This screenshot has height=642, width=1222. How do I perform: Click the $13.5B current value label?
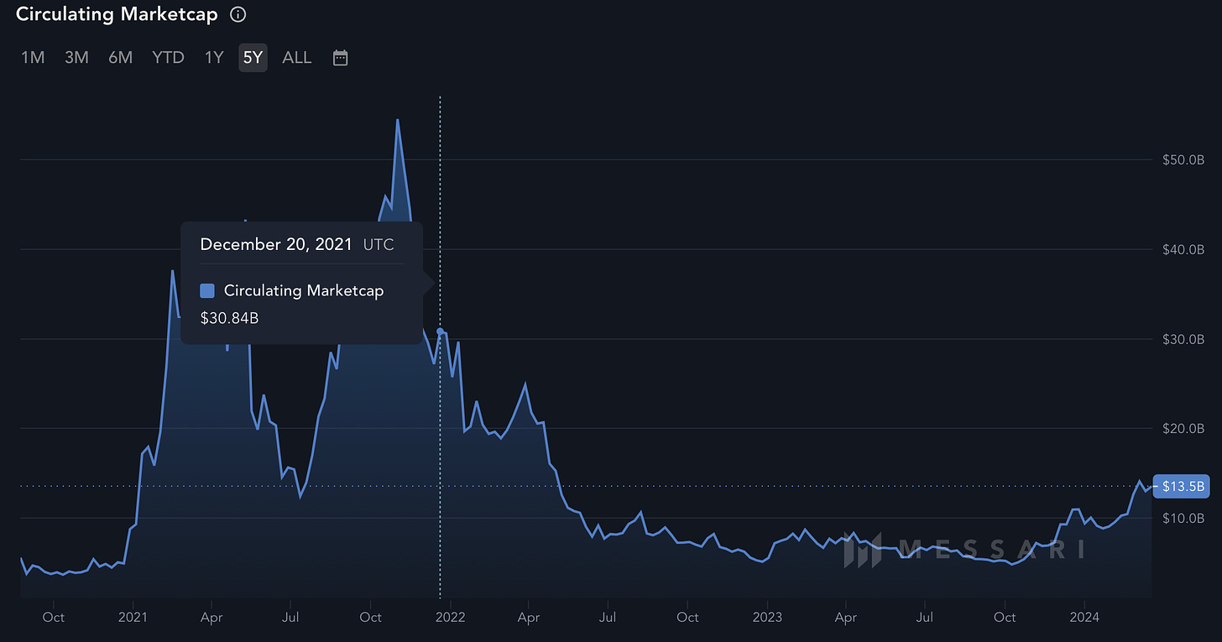pyautogui.click(x=1183, y=486)
